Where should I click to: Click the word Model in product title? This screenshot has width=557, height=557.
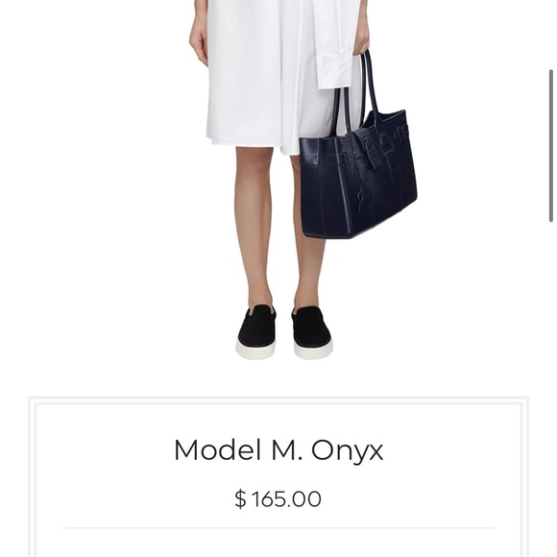(220, 449)
